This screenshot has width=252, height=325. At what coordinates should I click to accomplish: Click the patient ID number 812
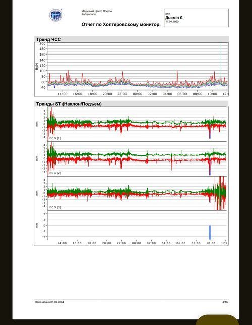[167, 14]
